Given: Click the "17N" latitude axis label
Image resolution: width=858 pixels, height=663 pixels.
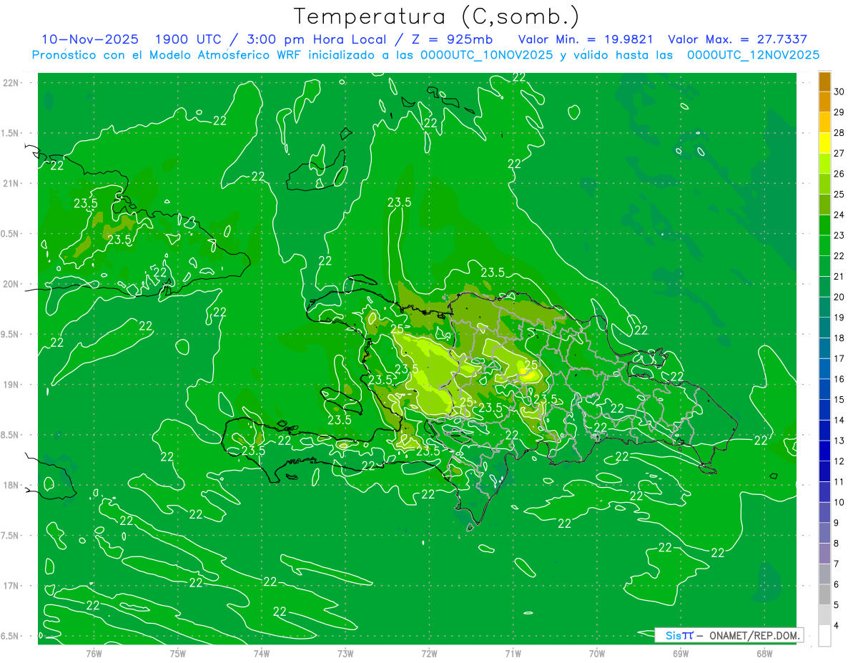Looking at the screenshot, I should pos(11,586).
